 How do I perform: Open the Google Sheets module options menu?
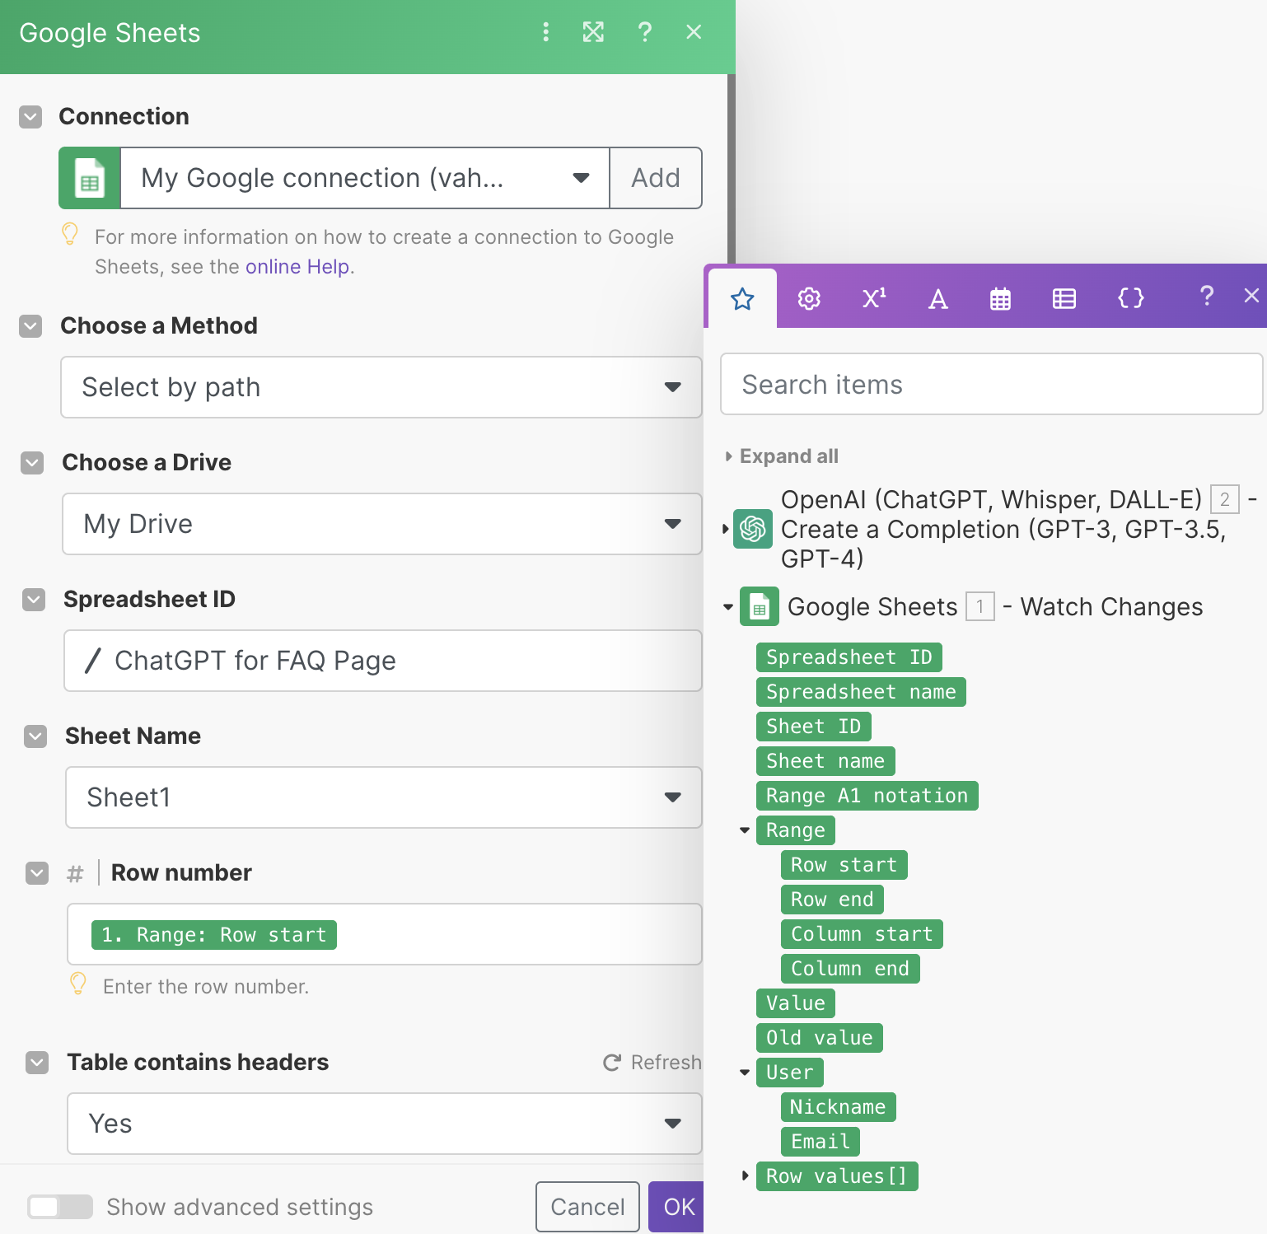[545, 32]
